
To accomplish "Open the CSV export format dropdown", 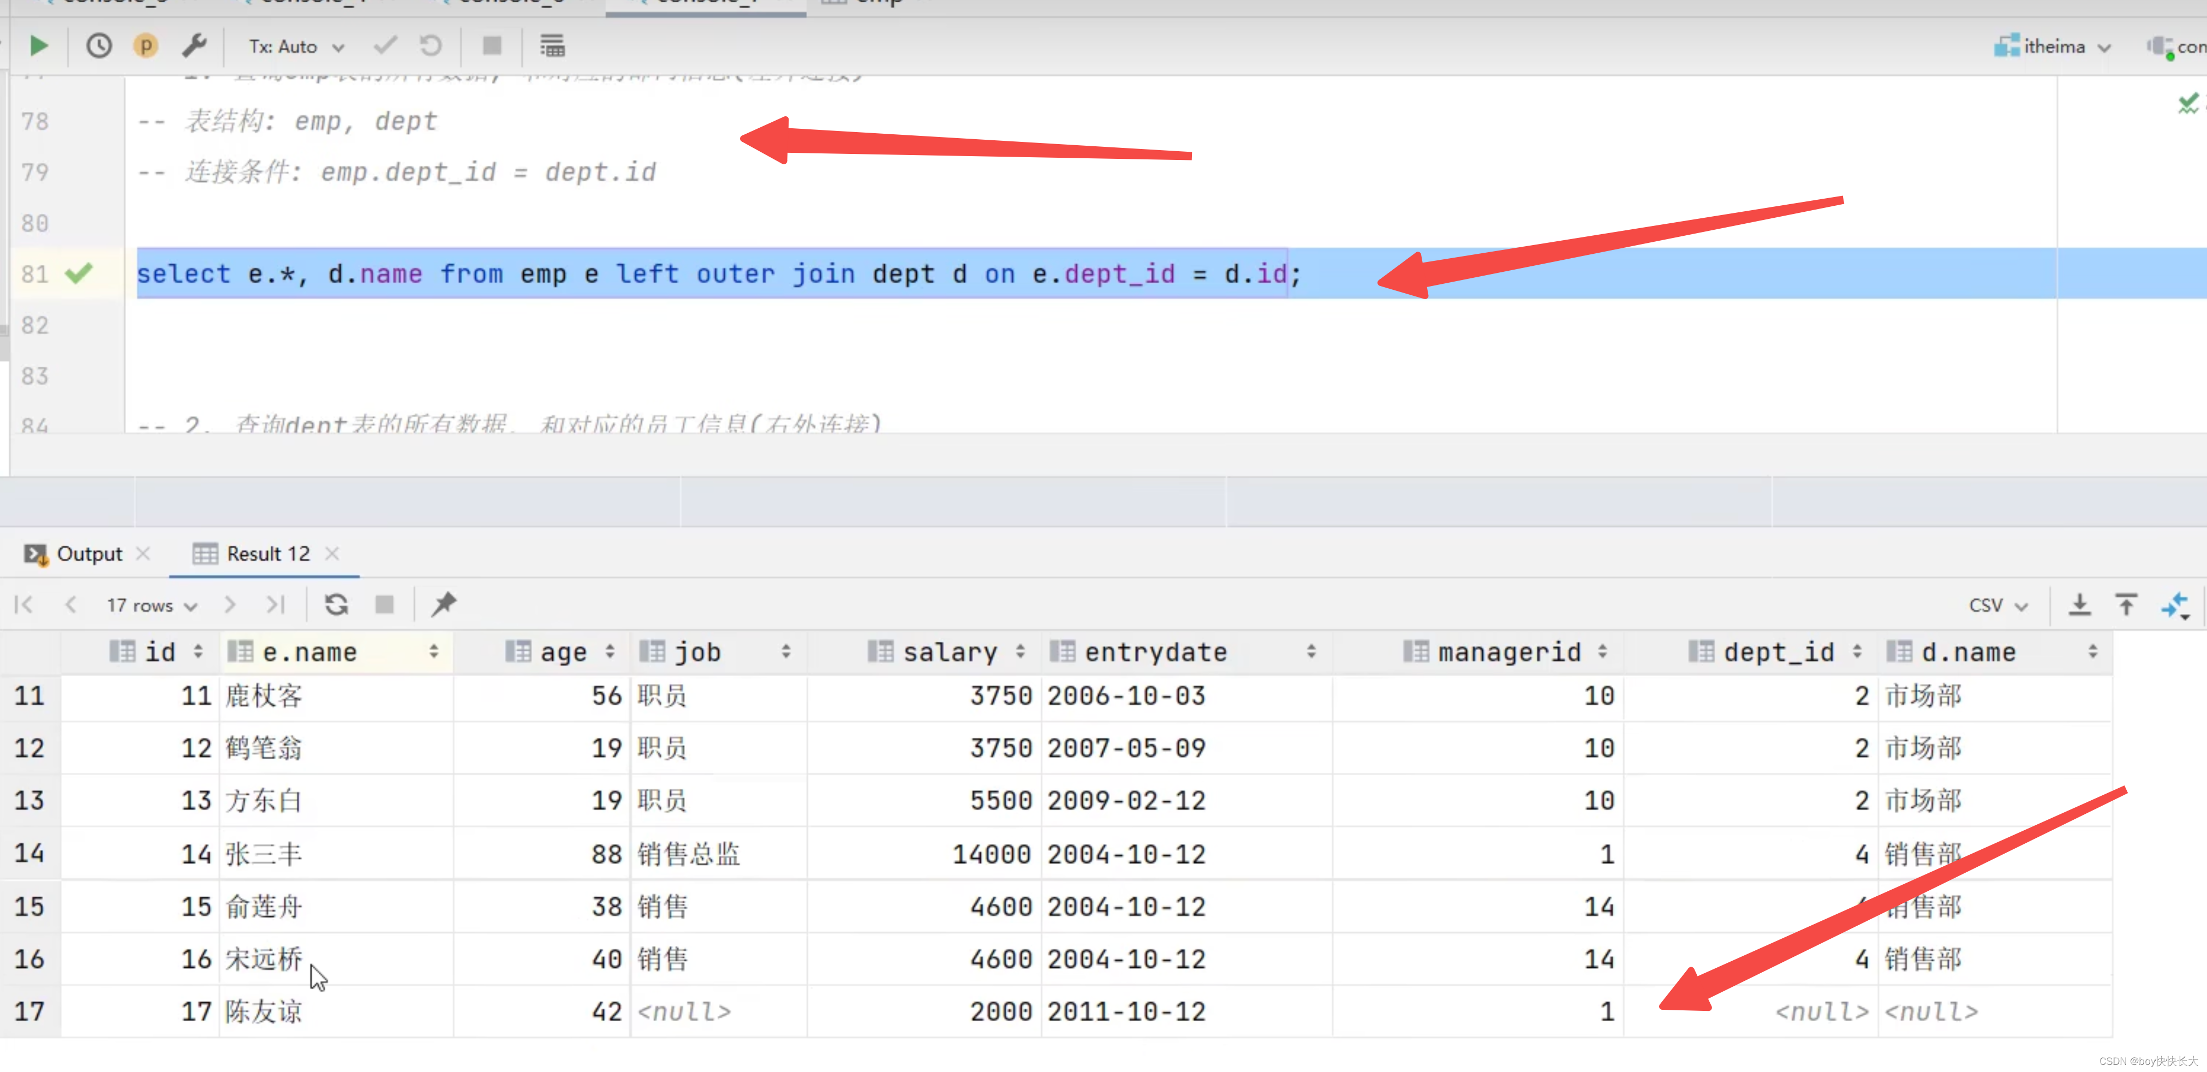I will (1999, 605).
